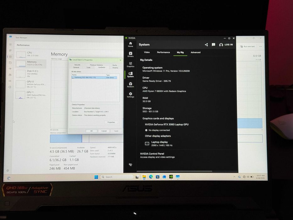Screen dimensions: 293x220
Task: Click taskbar Search box
Action: point(117,177)
